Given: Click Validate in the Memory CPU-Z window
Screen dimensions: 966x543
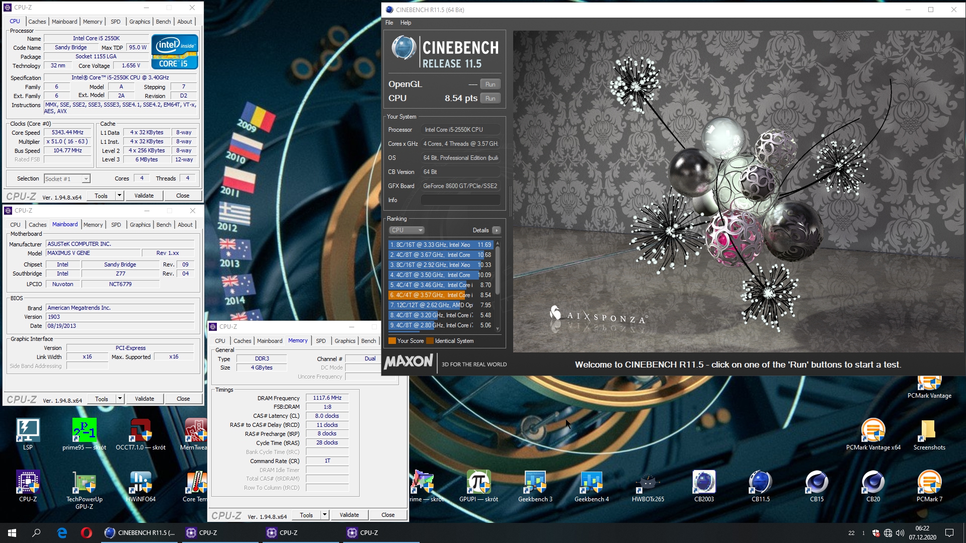Looking at the screenshot, I should click(349, 515).
